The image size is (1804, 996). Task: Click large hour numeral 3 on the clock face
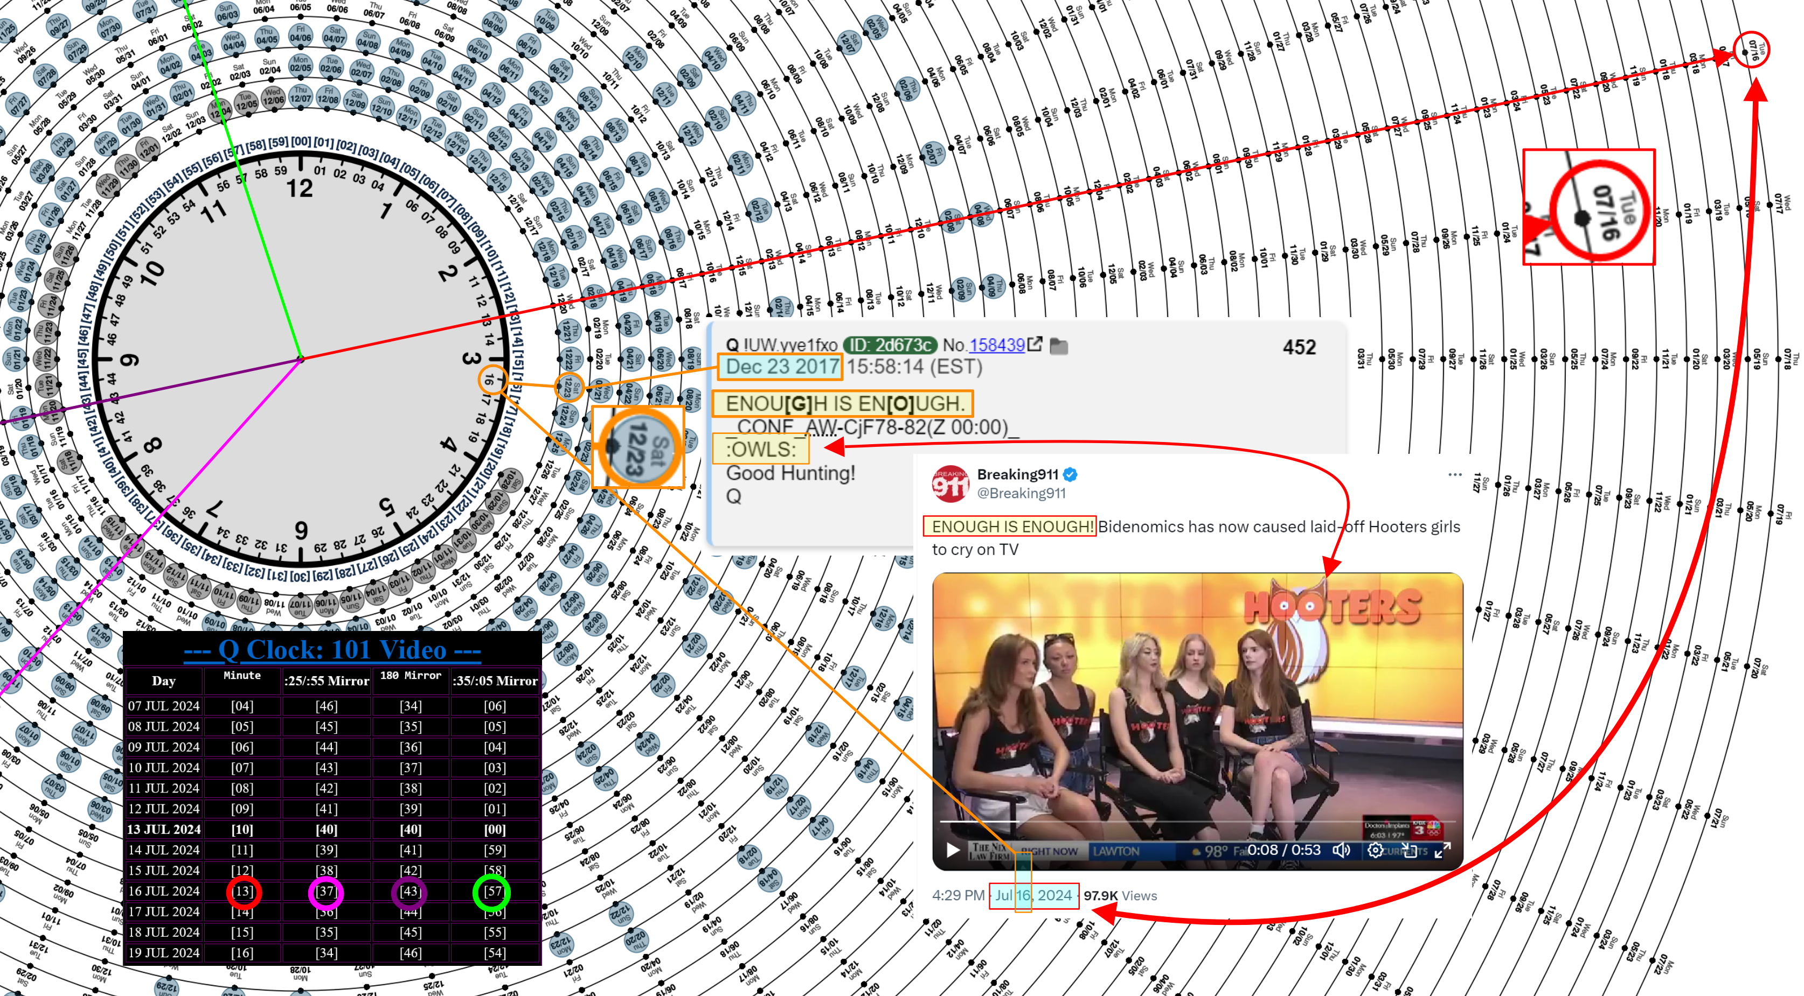click(x=470, y=359)
